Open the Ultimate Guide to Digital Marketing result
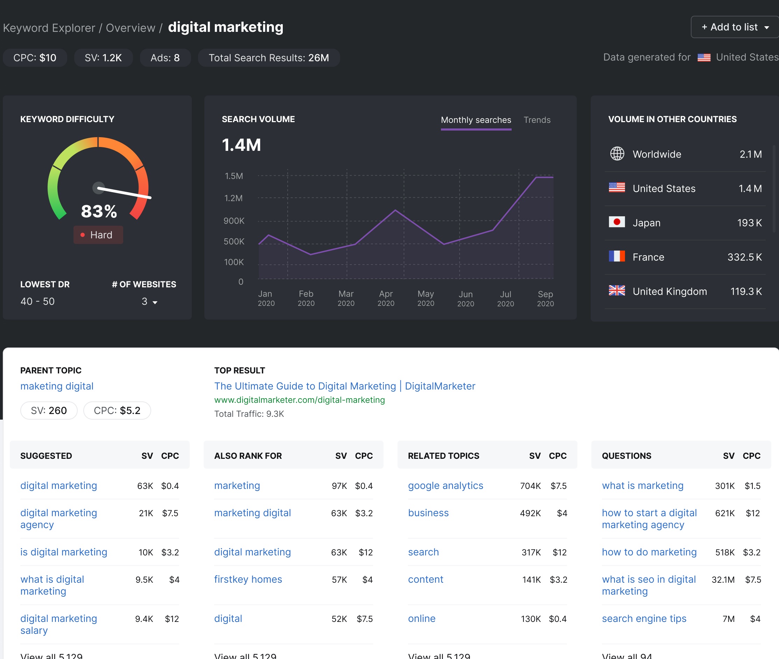 coord(344,386)
